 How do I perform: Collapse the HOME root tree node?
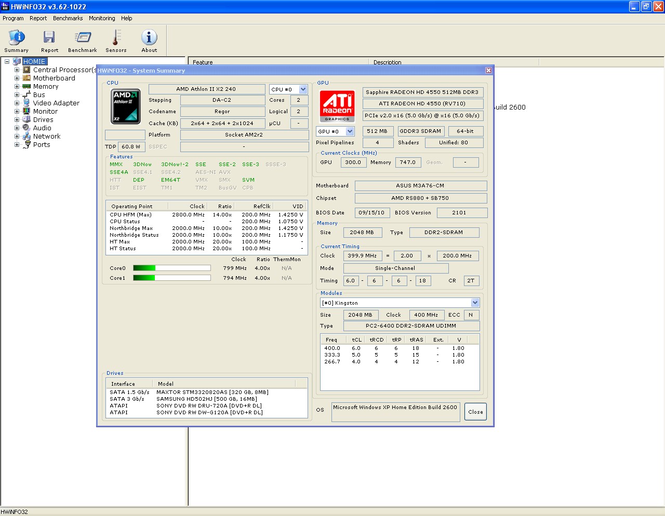click(7, 62)
